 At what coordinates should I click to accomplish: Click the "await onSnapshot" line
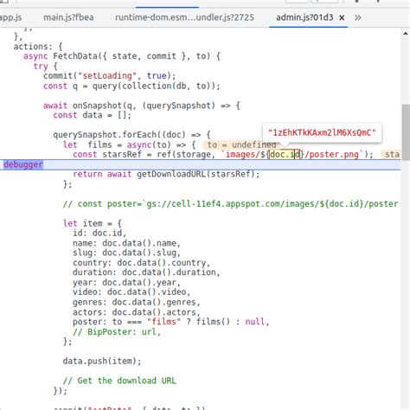(142, 106)
